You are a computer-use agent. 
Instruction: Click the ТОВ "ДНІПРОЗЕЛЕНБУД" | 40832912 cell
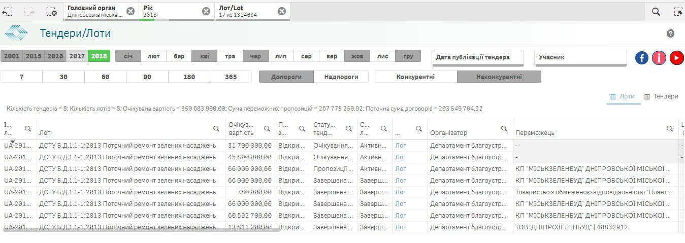click(597, 227)
